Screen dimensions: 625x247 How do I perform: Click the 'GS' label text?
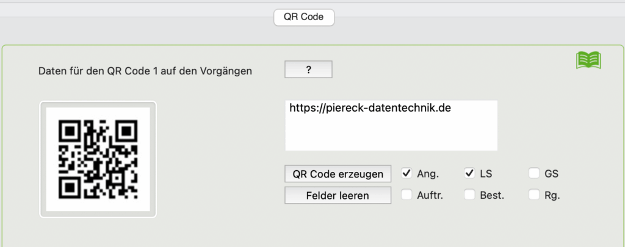pos(552,174)
